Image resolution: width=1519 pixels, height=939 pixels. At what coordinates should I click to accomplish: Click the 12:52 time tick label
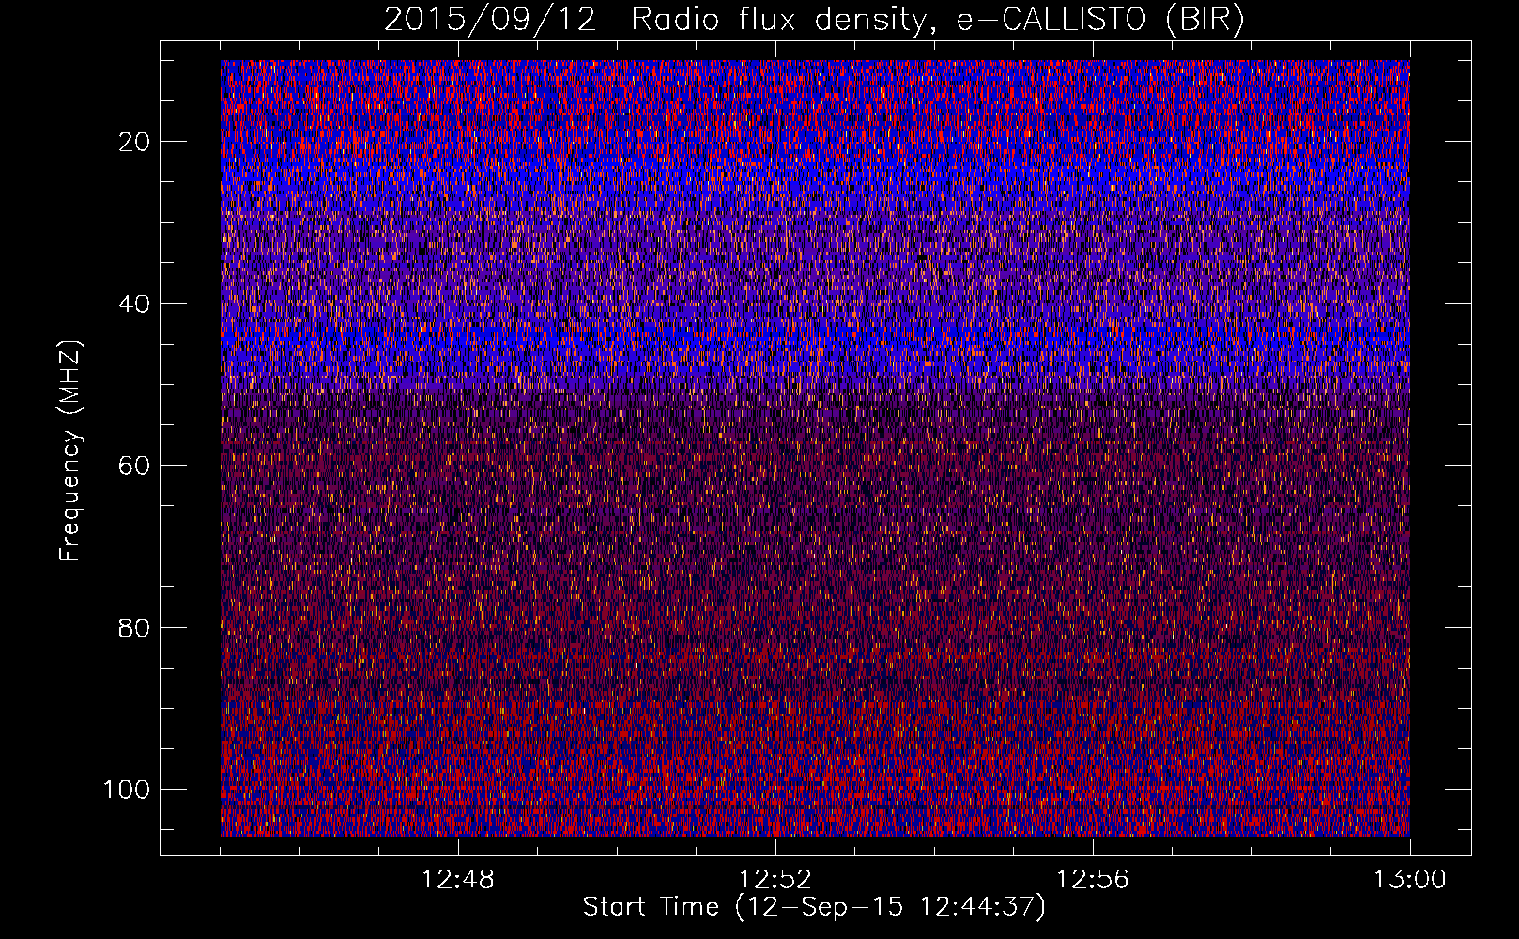pyautogui.click(x=775, y=880)
